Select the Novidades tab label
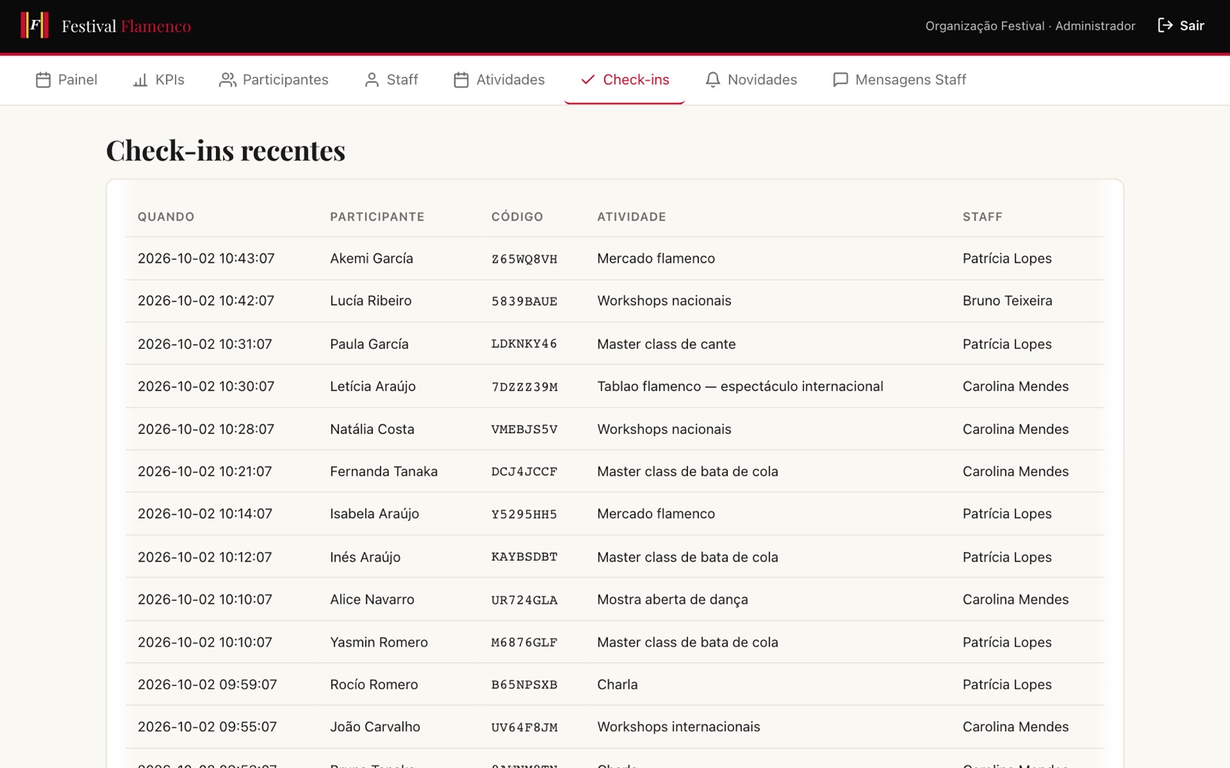Screen dimensions: 1230x768 (762, 80)
